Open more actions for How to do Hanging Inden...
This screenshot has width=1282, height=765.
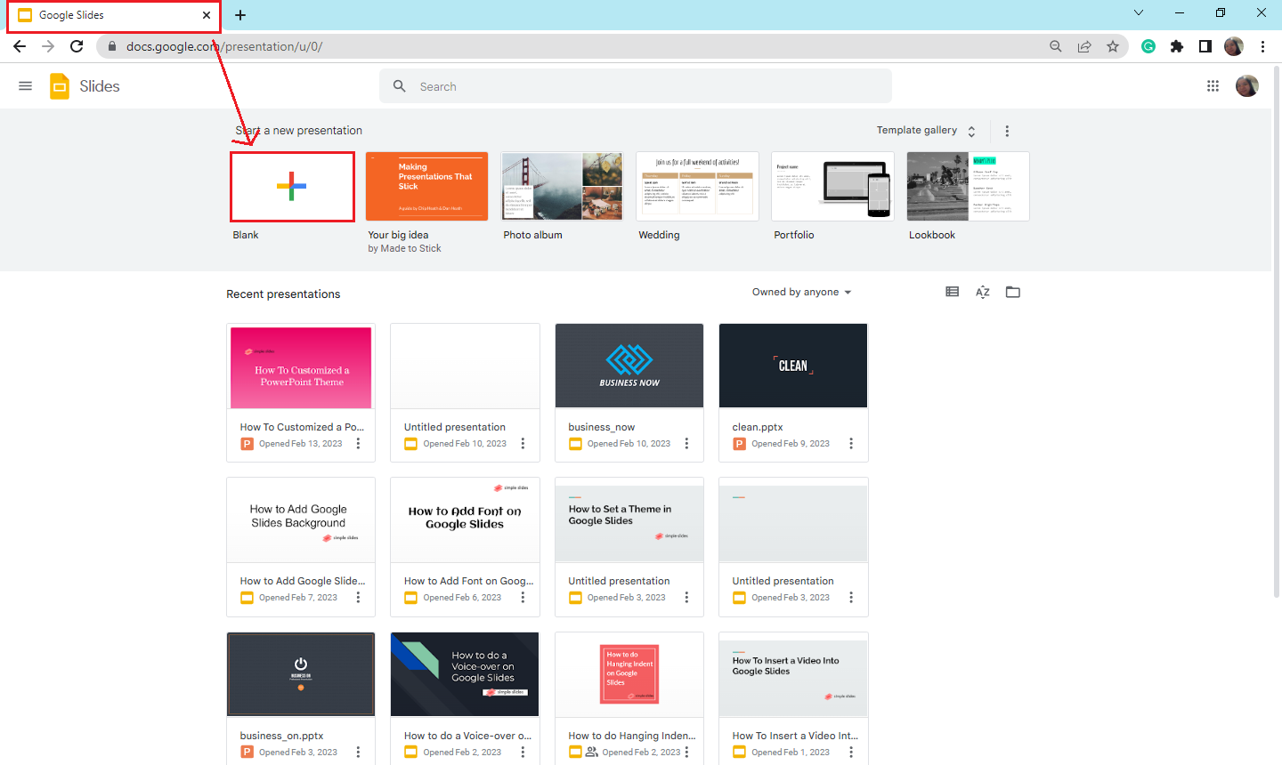686,752
